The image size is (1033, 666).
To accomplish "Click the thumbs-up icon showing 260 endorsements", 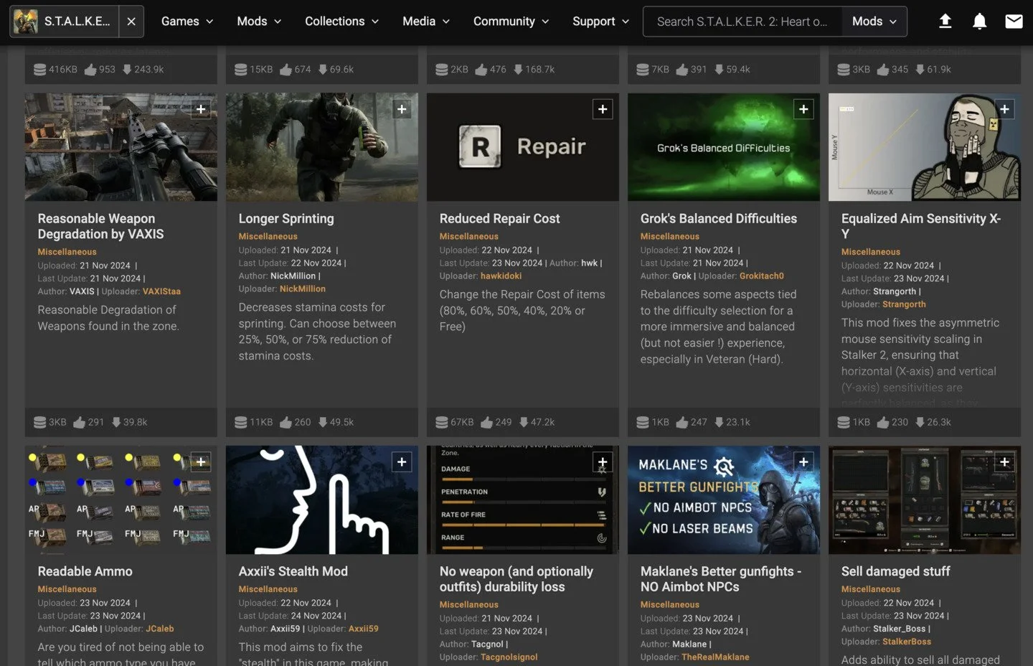I will coord(286,422).
